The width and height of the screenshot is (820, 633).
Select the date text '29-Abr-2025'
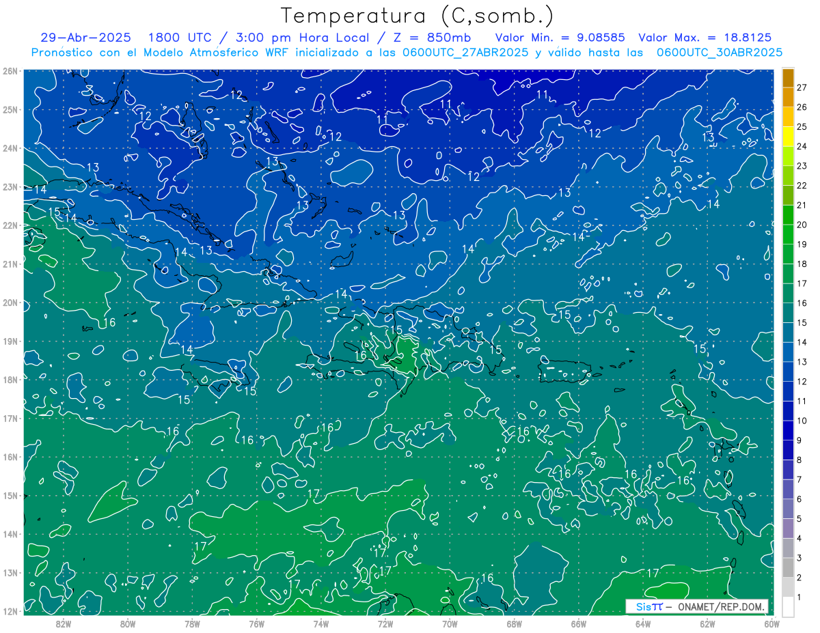85,38
